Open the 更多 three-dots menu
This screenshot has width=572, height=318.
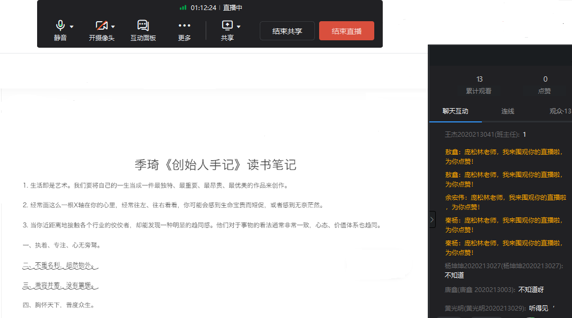coord(184,25)
